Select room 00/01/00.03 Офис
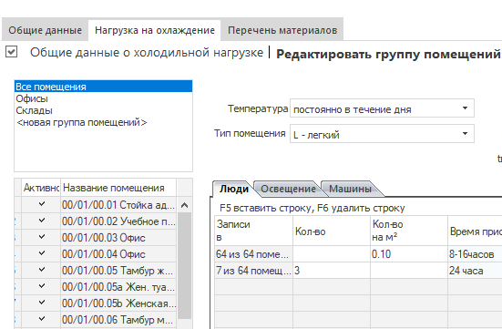 coord(118,237)
